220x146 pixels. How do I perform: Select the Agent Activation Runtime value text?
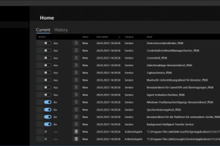(x=166, y=95)
